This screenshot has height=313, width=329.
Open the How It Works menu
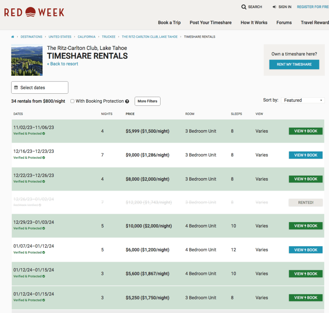254,23
